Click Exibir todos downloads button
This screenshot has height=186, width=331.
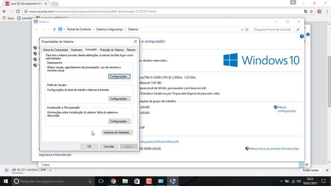click(x=311, y=170)
